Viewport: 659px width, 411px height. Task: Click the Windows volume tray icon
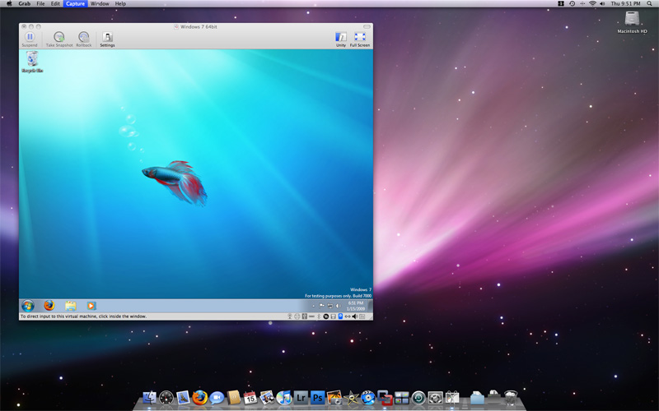coord(338,306)
